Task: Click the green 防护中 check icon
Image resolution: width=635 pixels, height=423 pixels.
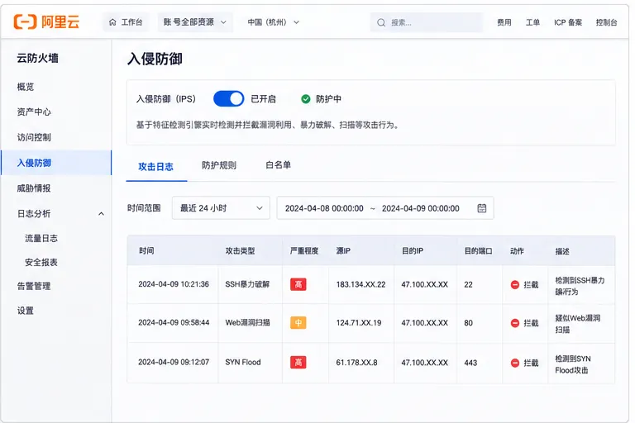Action: pos(306,99)
